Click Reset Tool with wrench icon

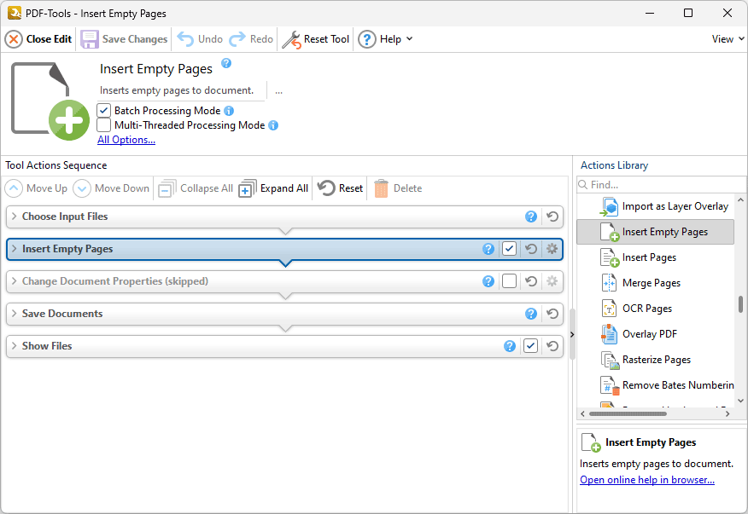tap(316, 39)
